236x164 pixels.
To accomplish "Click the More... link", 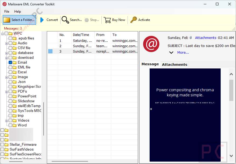I will coord(183,53).
